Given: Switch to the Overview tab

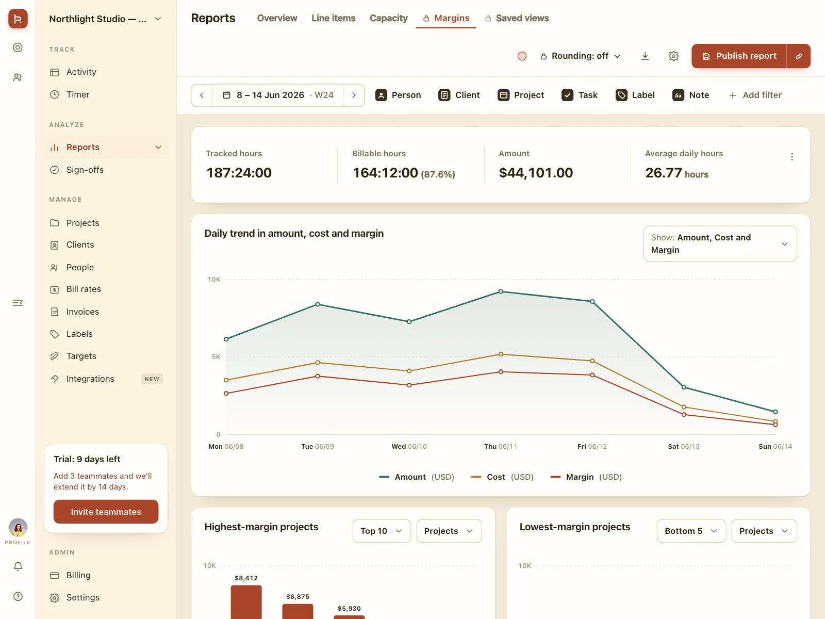Looking at the screenshot, I should 277,19.
